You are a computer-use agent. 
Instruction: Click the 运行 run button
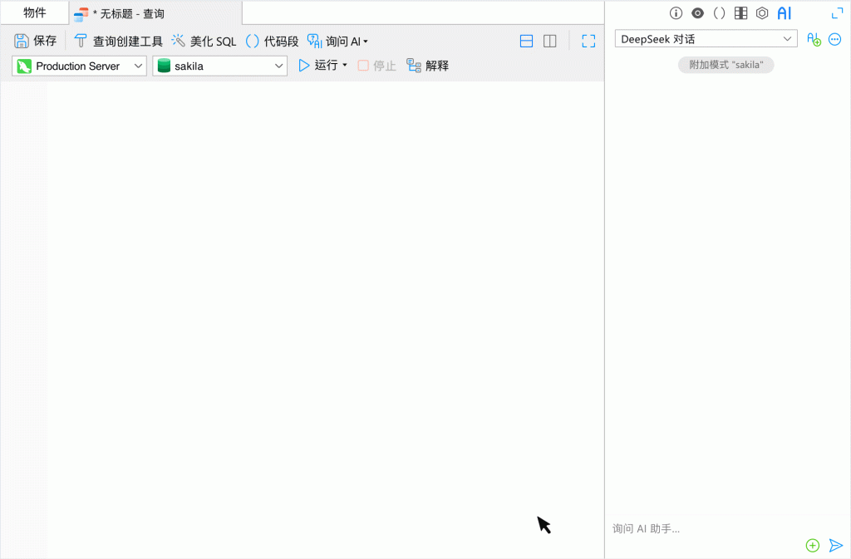tap(321, 66)
